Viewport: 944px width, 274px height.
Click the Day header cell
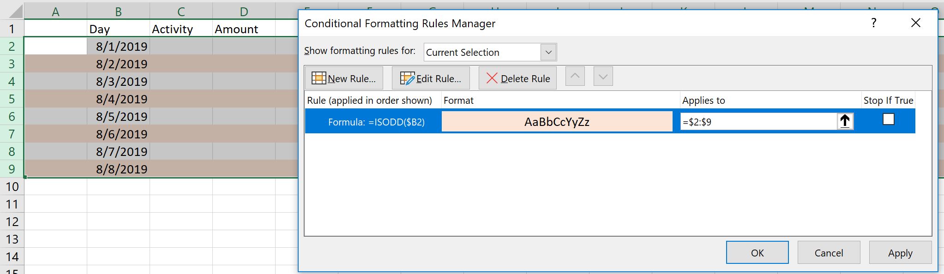point(118,29)
